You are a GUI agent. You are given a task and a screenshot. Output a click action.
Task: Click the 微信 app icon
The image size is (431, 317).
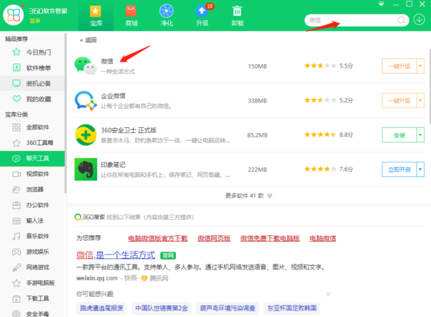(x=85, y=66)
